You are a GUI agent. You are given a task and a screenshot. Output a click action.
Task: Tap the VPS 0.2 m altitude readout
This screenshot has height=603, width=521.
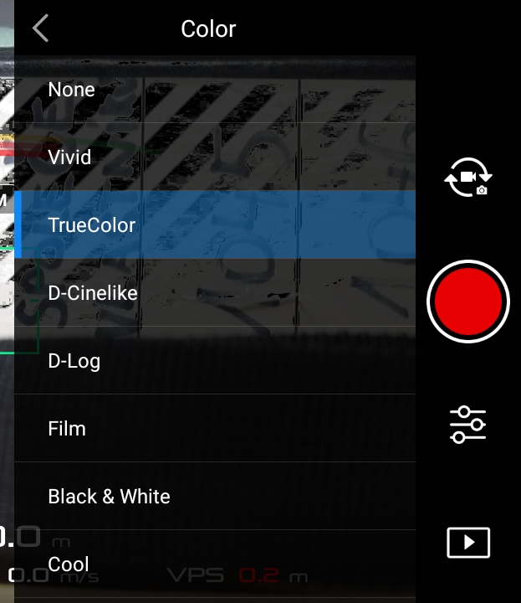[x=238, y=575]
